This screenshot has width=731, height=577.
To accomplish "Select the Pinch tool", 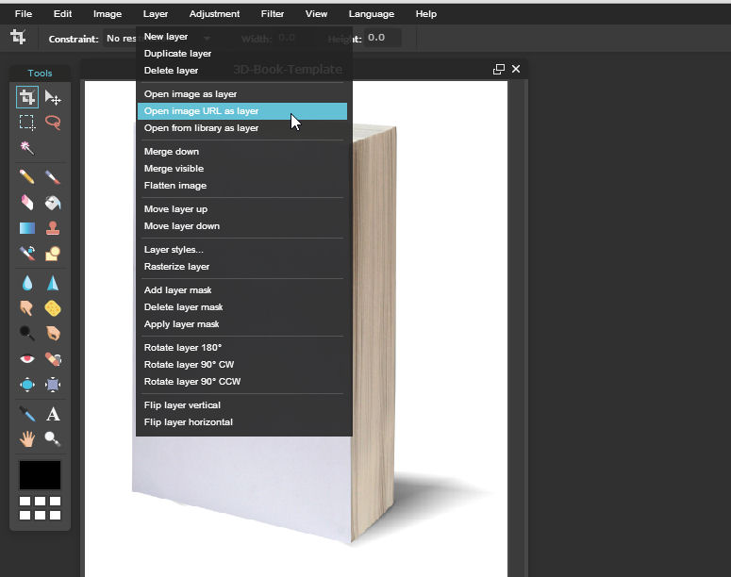I will tap(53, 385).
